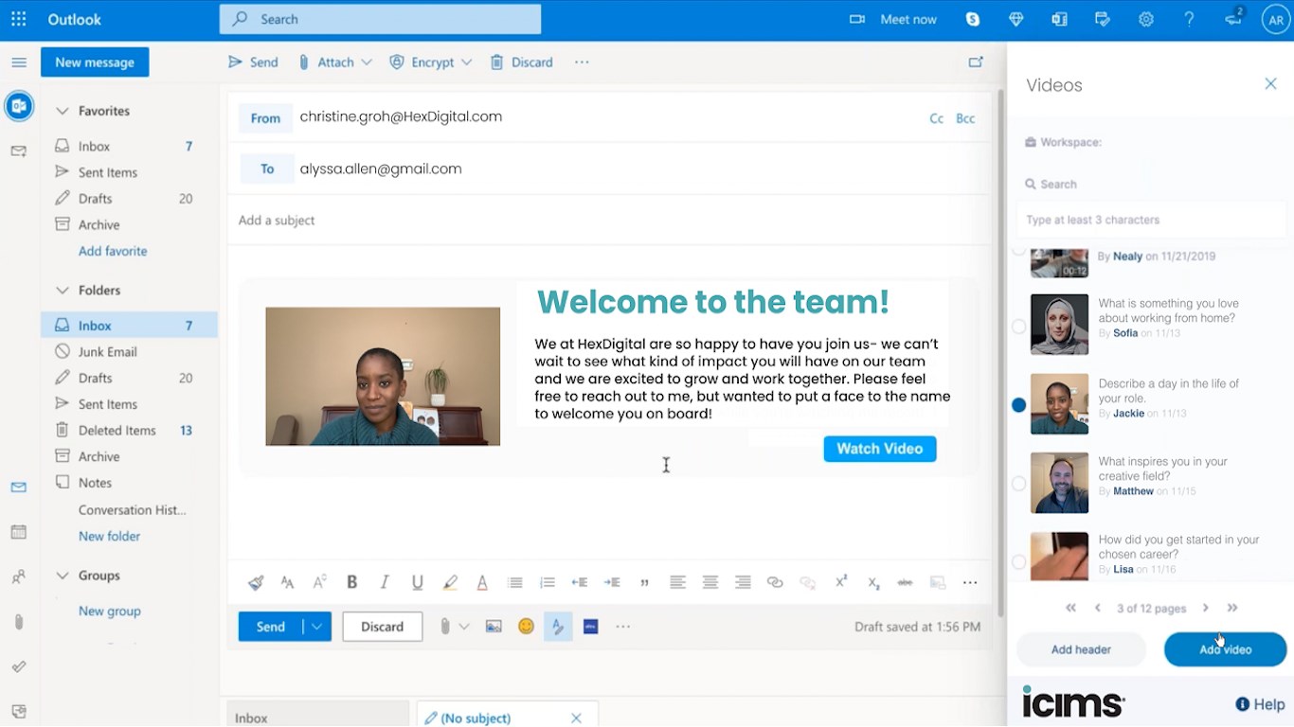Select the Matthew video radio button
The height and width of the screenshot is (727, 1294).
click(1018, 484)
